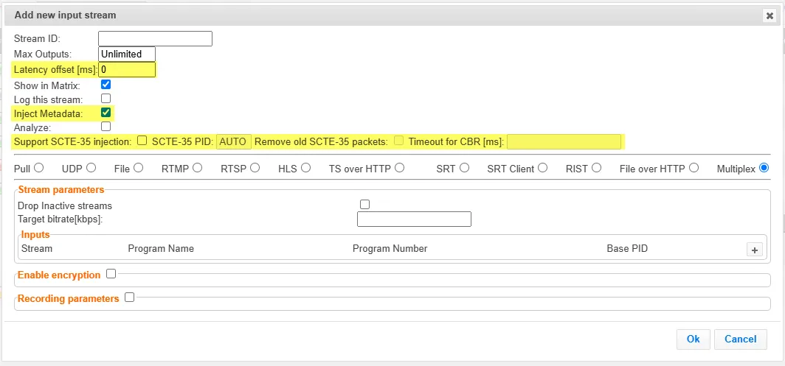Click the Target bitrate input field
This screenshot has height=366, width=785.
pyautogui.click(x=414, y=219)
